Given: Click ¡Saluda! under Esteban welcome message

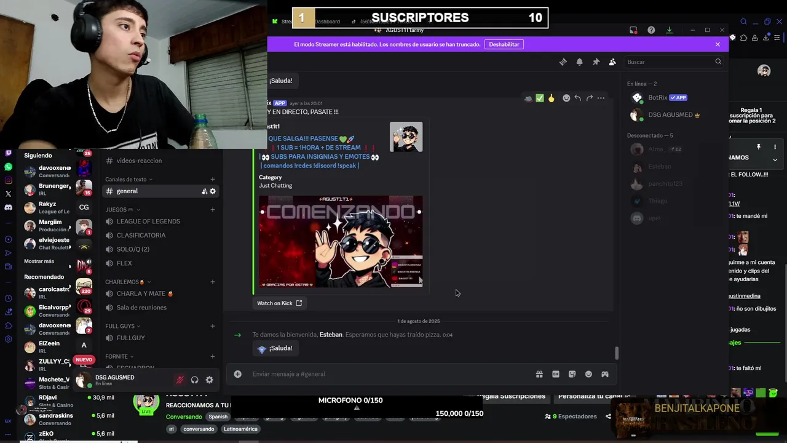Looking at the screenshot, I should pyautogui.click(x=275, y=348).
